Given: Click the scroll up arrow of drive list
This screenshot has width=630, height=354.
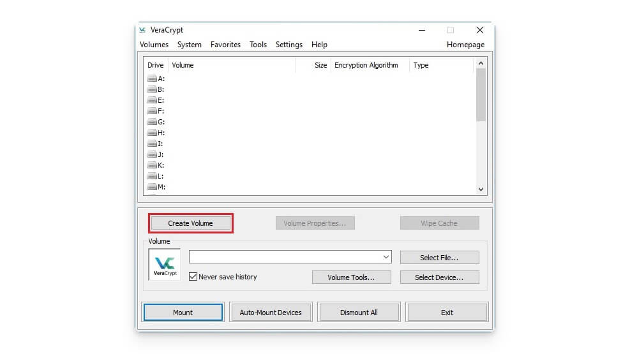Looking at the screenshot, I should tap(481, 63).
